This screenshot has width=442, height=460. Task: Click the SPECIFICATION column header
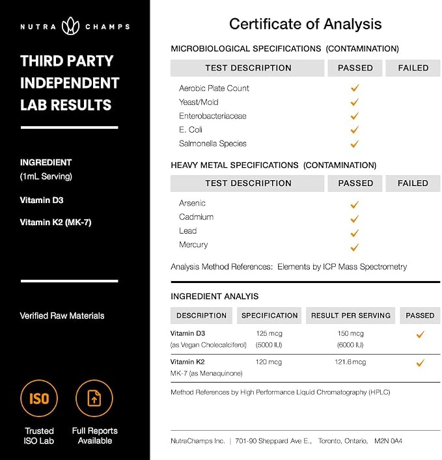point(269,316)
